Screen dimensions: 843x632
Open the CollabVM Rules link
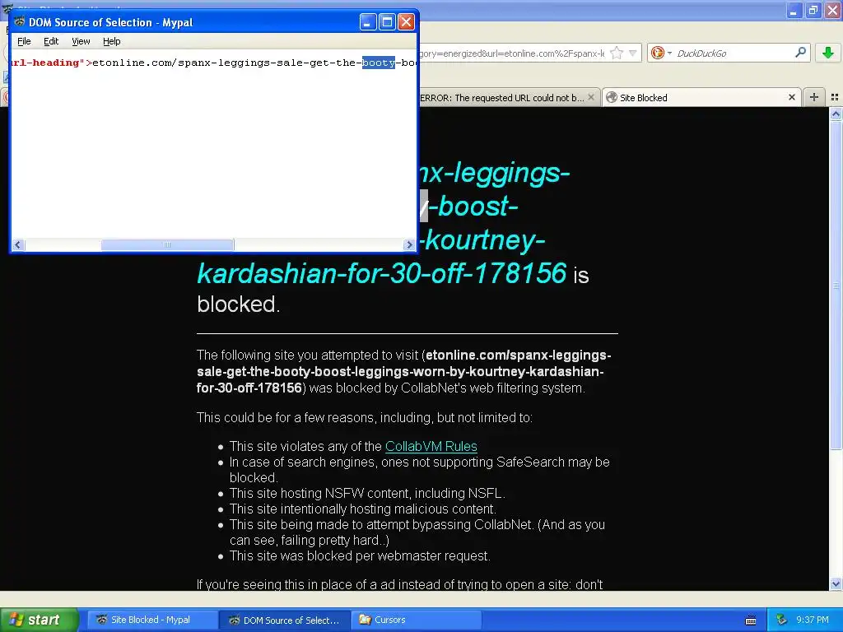click(431, 447)
